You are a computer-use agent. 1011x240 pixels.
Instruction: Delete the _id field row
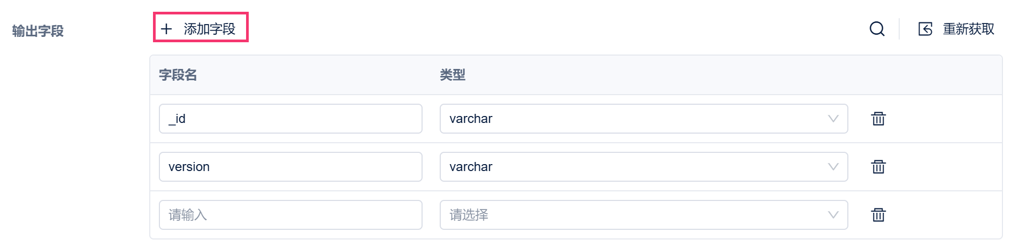(878, 119)
